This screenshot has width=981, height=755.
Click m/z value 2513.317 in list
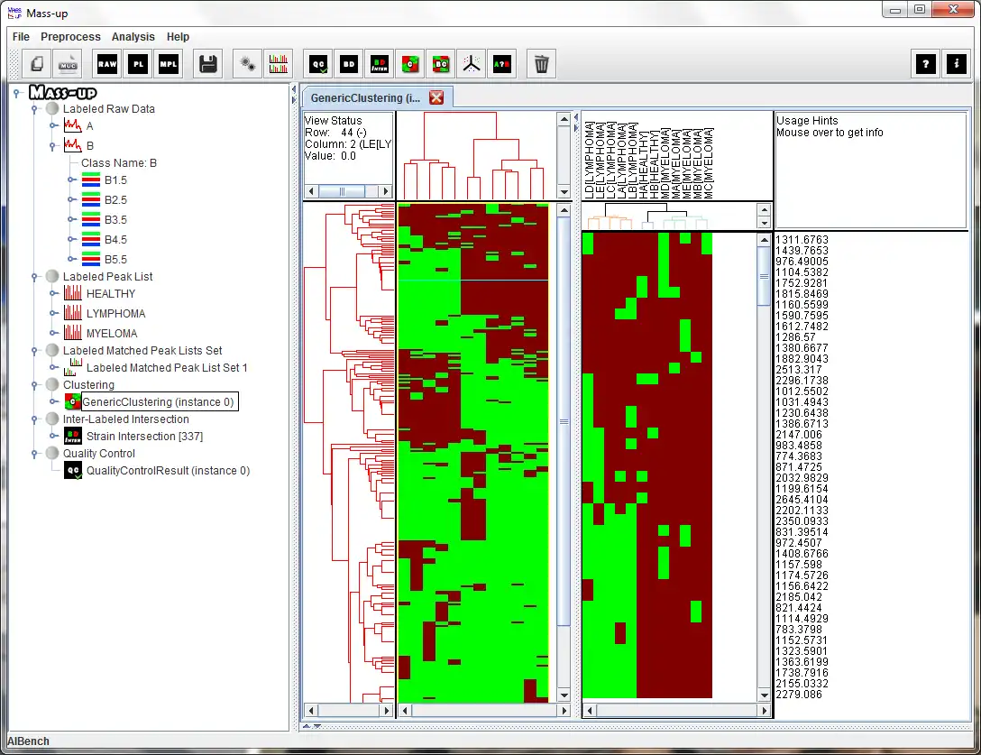tap(799, 369)
